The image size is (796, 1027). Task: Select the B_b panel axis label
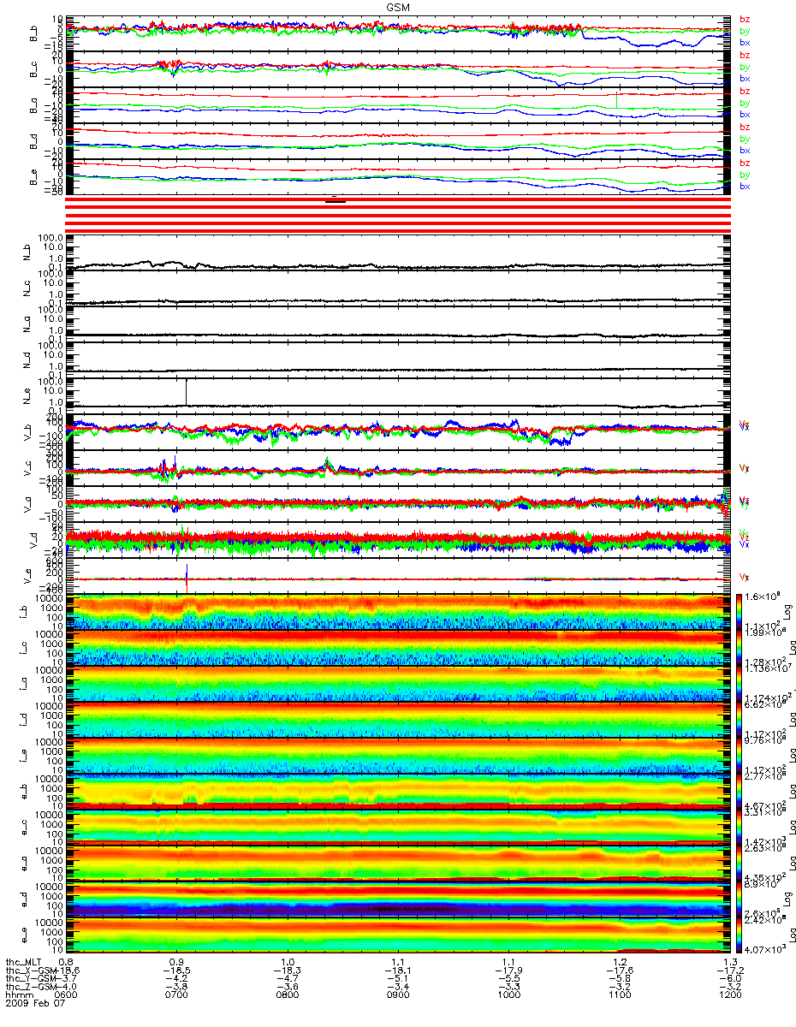[35, 32]
